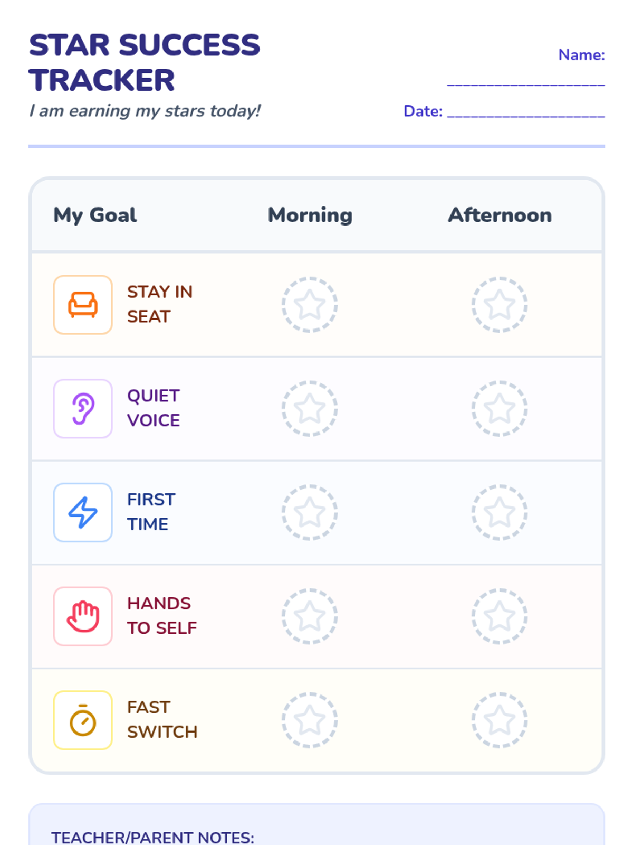Click the red hand Hands to Self icon

(x=83, y=616)
